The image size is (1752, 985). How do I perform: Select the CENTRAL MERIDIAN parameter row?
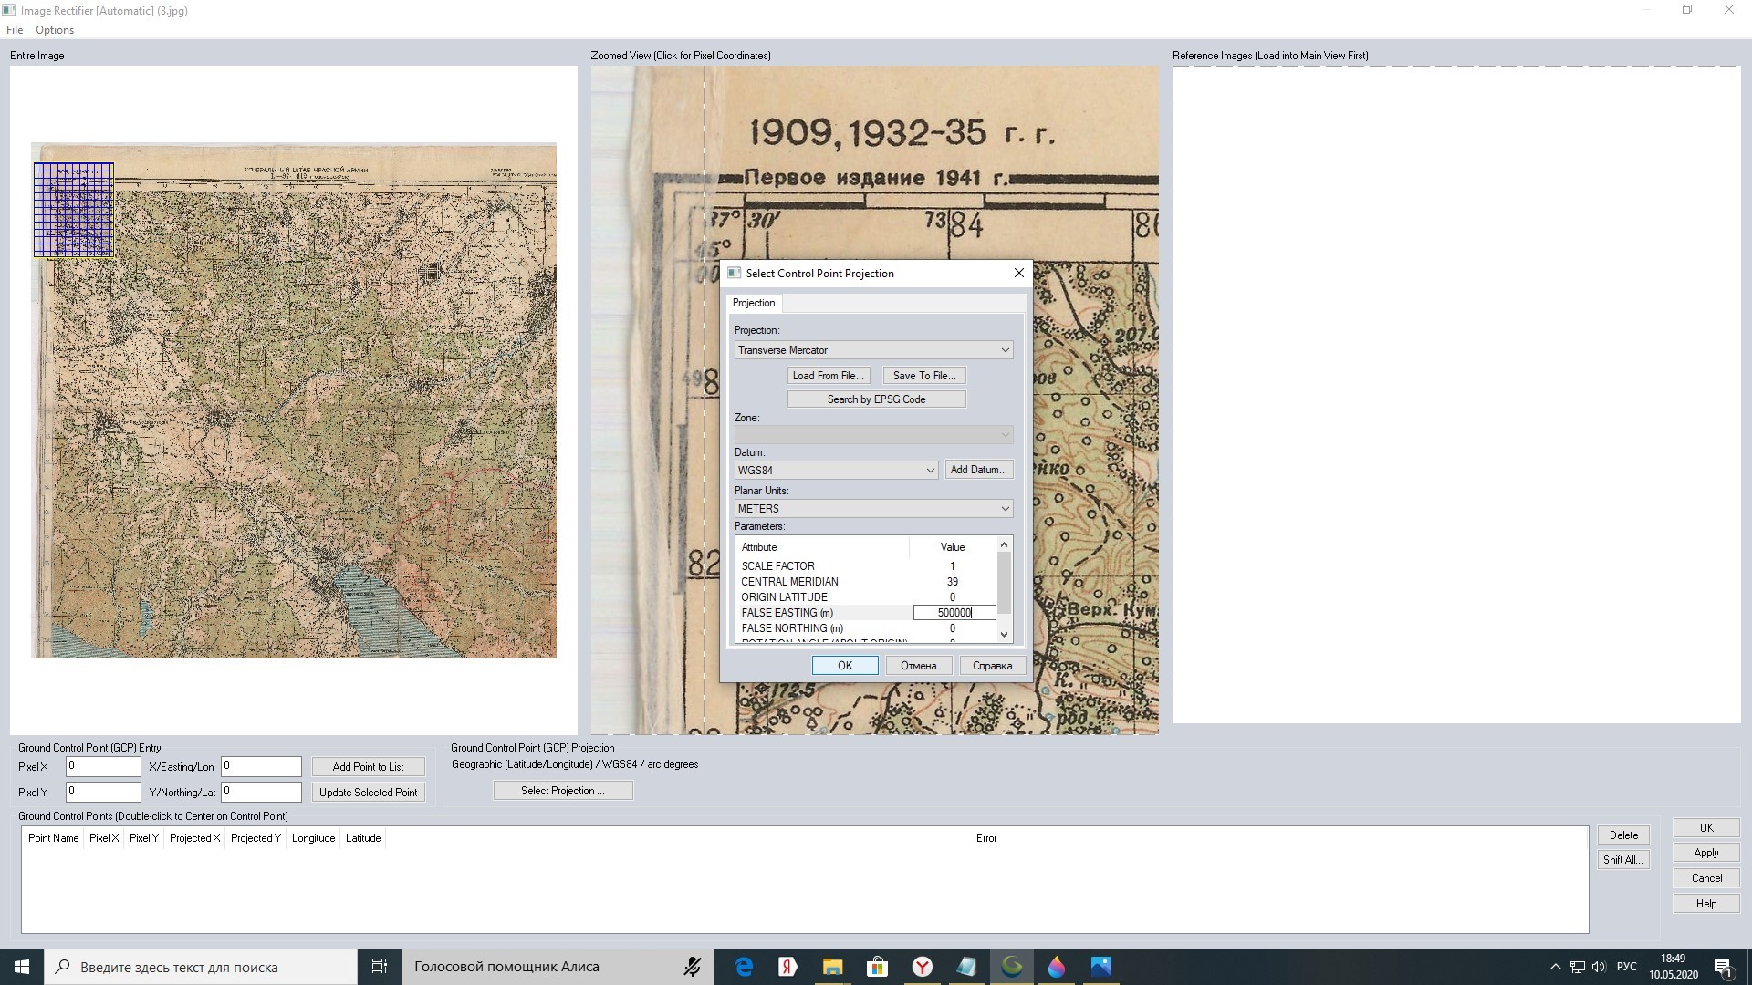[867, 582]
